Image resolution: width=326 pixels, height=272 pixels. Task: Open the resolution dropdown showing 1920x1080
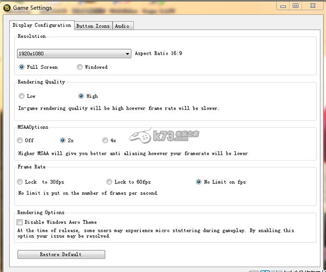pos(74,54)
